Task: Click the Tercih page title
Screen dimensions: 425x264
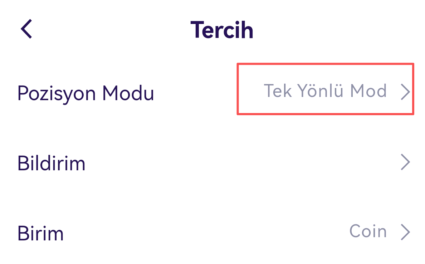Action: point(222,30)
